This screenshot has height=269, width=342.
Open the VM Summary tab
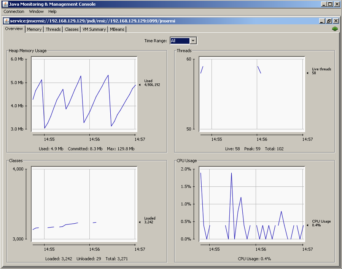click(x=94, y=29)
